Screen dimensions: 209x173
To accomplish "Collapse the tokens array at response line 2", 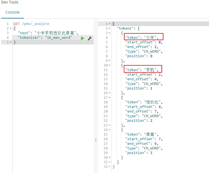I will 110,28.
